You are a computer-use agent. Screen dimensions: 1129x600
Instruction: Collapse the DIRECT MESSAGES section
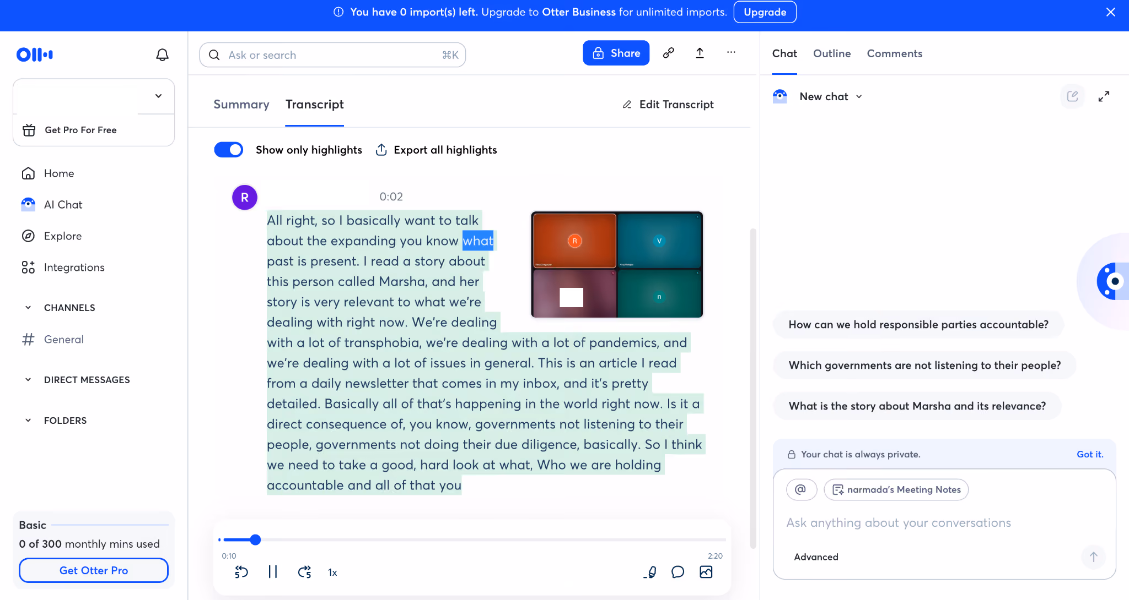tap(28, 380)
